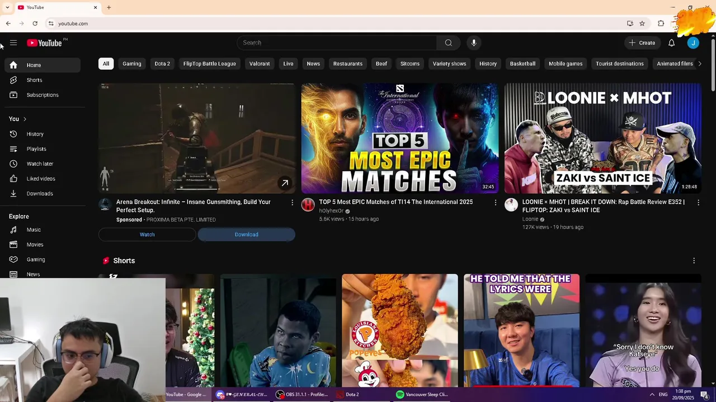Open Music under Explore
The width and height of the screenshot is (716, 402).
point(43,229)
